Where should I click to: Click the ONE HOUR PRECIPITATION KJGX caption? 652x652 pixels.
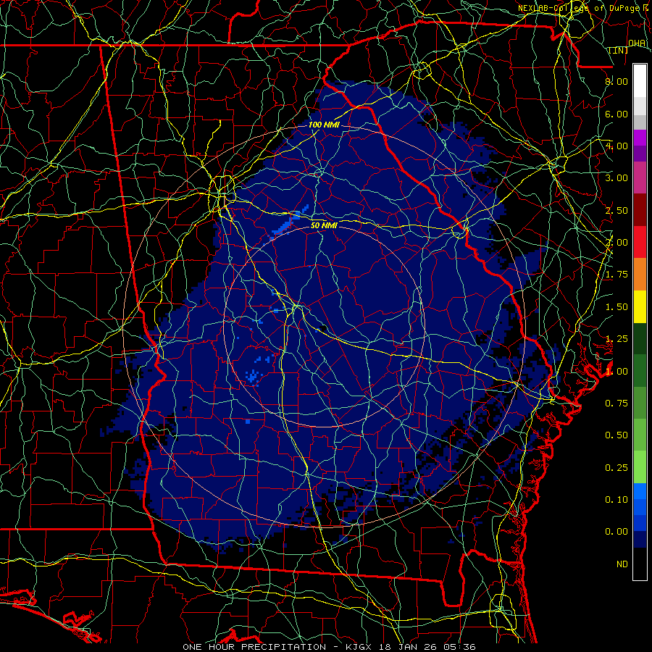329,647
